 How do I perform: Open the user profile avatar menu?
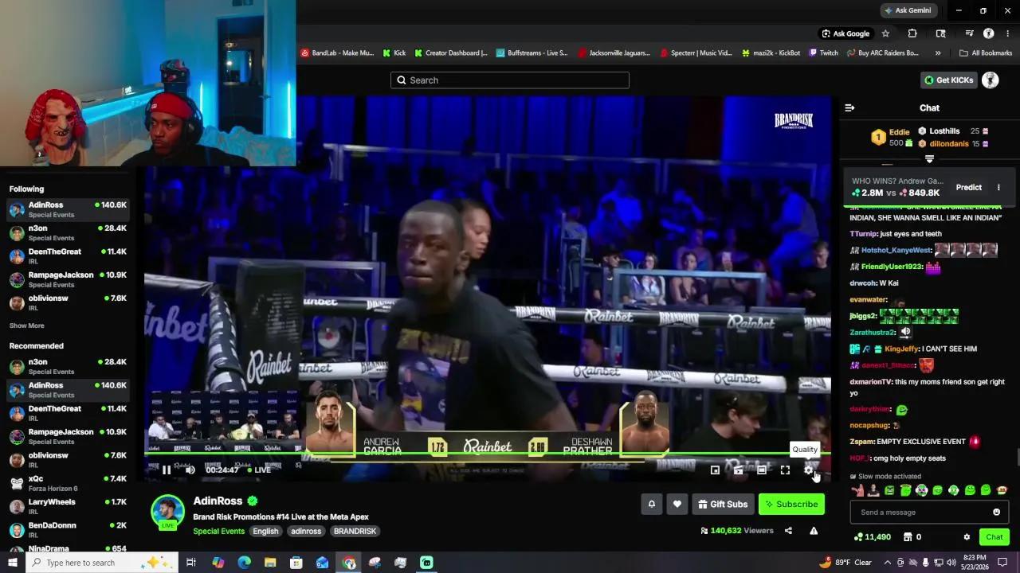[991, 80]
